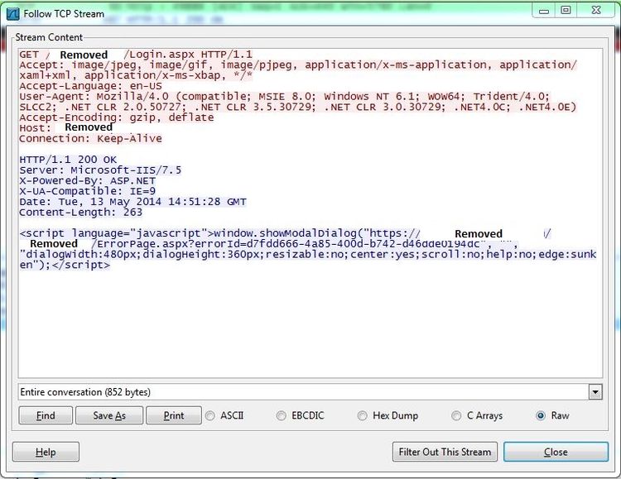Click the Date: Tue, 13 May 2014 line

[132, 202]
